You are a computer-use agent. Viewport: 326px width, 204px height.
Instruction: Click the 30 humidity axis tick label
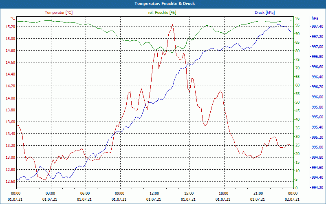tap(297, 137)
